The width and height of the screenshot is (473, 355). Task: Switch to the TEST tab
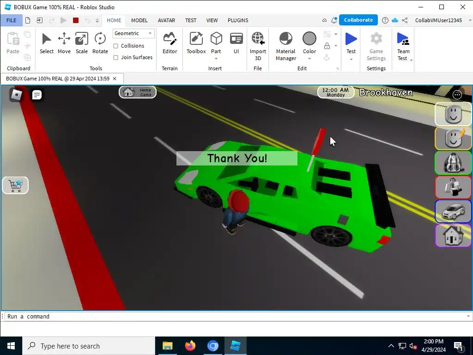point(191,20)
